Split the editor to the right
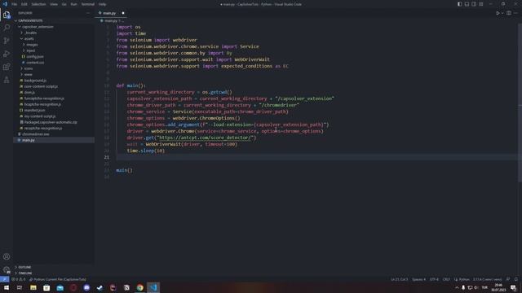 point(509,13)
